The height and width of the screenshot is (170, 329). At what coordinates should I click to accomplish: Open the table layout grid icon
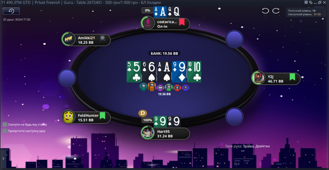click(306, 2)
